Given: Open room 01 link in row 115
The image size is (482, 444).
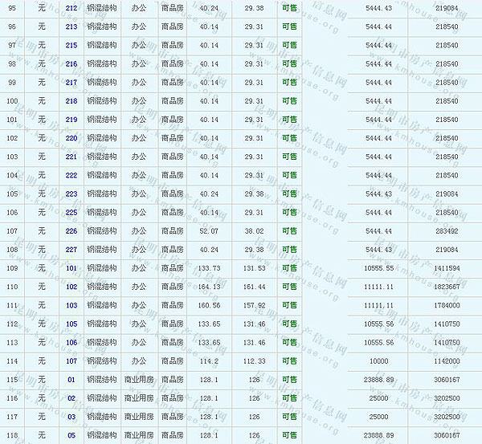Looking at the screenshot, I should (71, 380).
